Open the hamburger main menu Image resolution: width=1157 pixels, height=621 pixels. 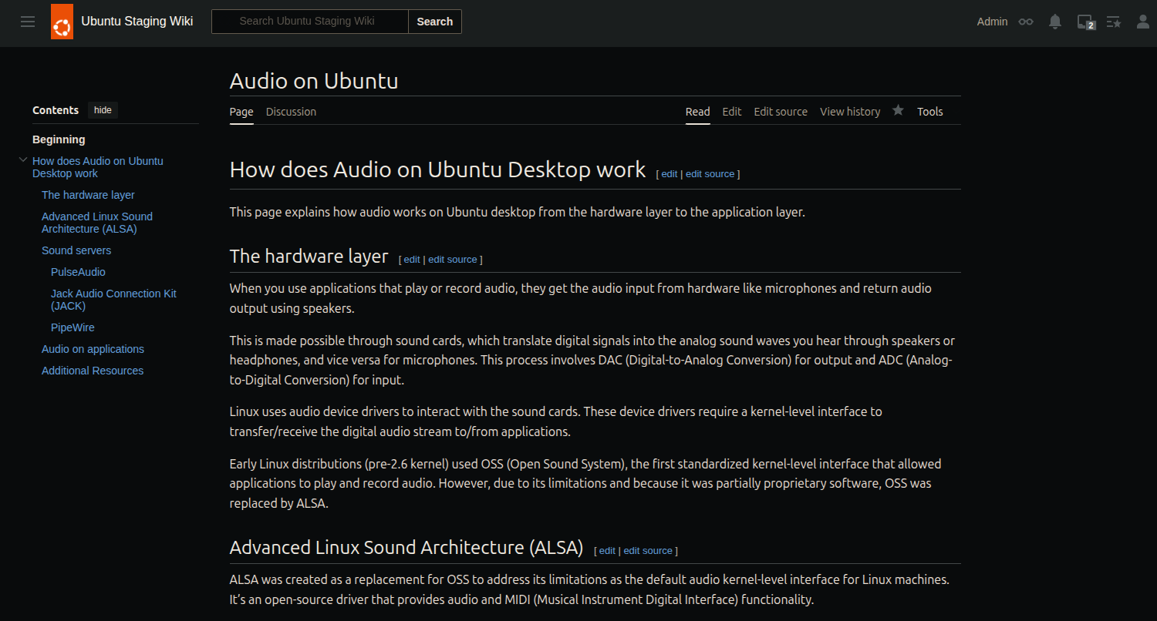(x=28, y=22)
